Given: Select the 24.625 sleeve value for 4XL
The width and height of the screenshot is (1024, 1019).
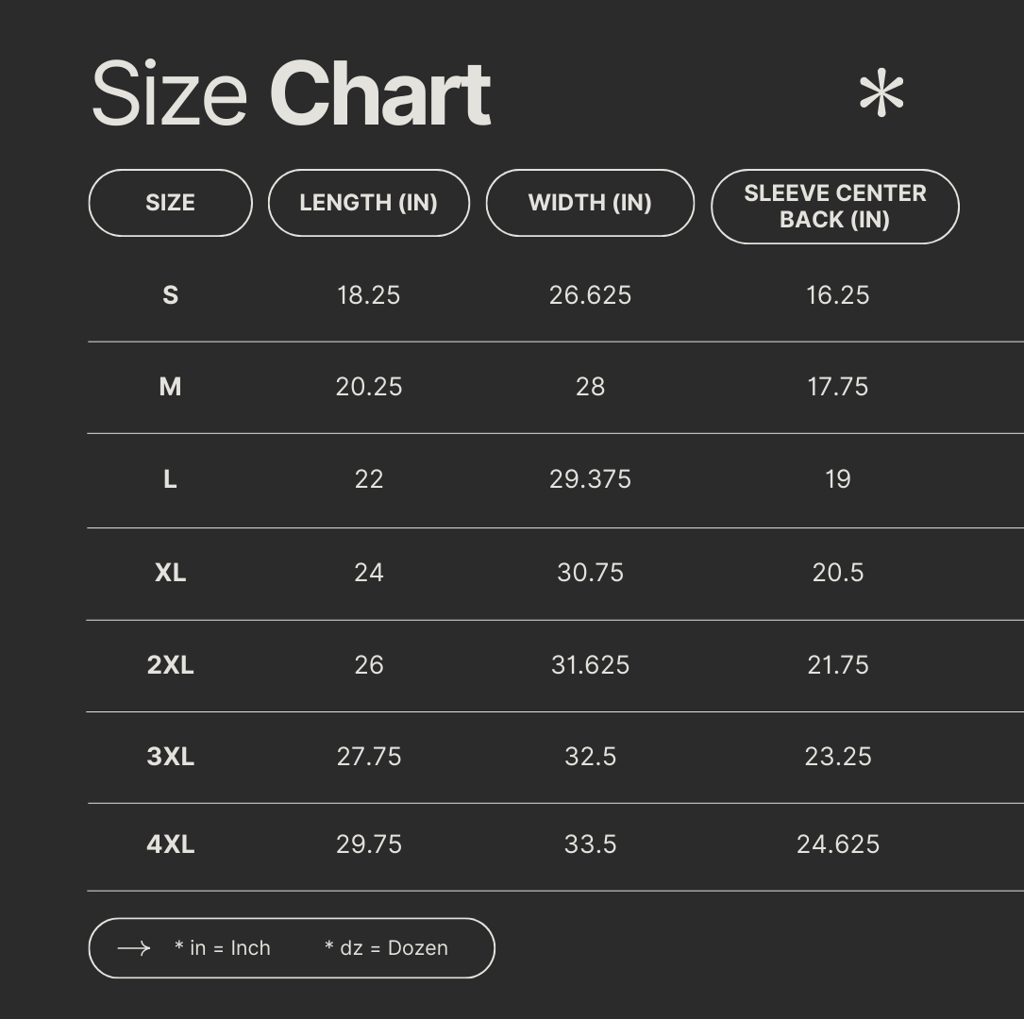Looking at the screenshot, I should (x=838, y=844).
